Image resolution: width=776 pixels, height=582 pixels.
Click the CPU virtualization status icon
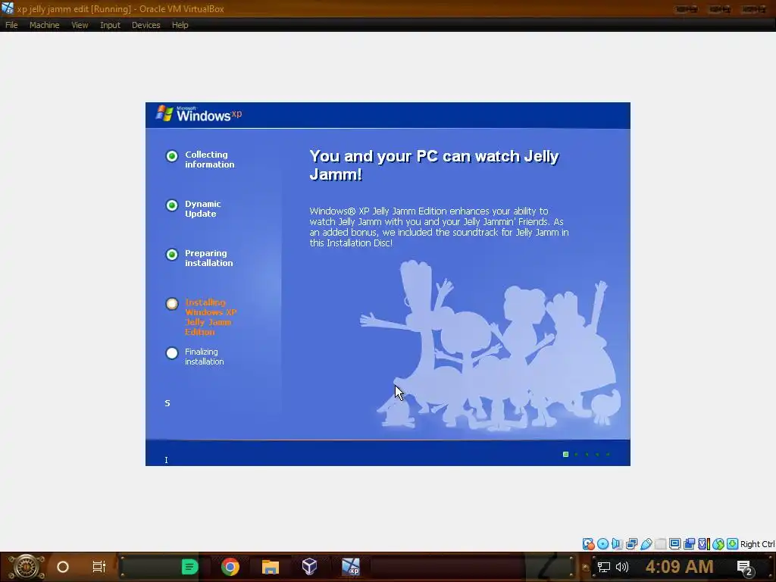[704, 544]
